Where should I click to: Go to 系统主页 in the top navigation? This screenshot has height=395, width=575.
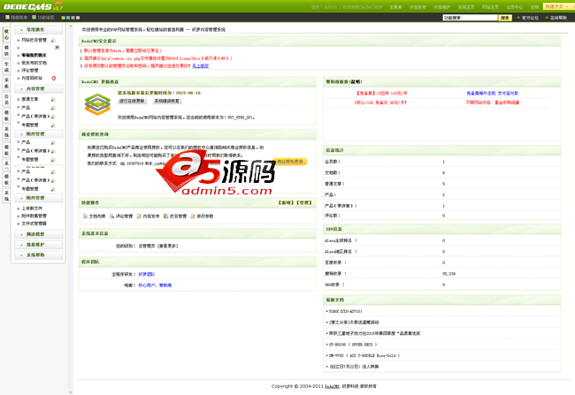click(x=466, y=7)
